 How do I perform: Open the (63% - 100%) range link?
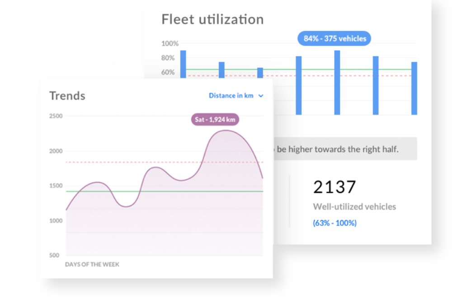point(333,223)
